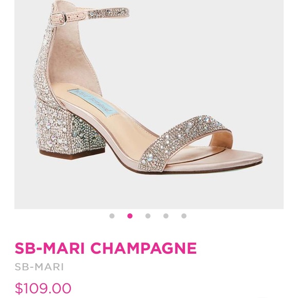Open the champagne sandal product photo
The image size is (298, 298).
coord(149,104)
